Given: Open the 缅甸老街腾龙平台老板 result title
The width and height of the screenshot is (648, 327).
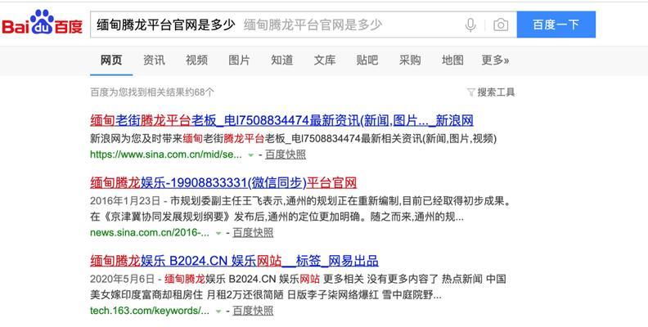Looking at the screenshot, I should click(281, 120).
